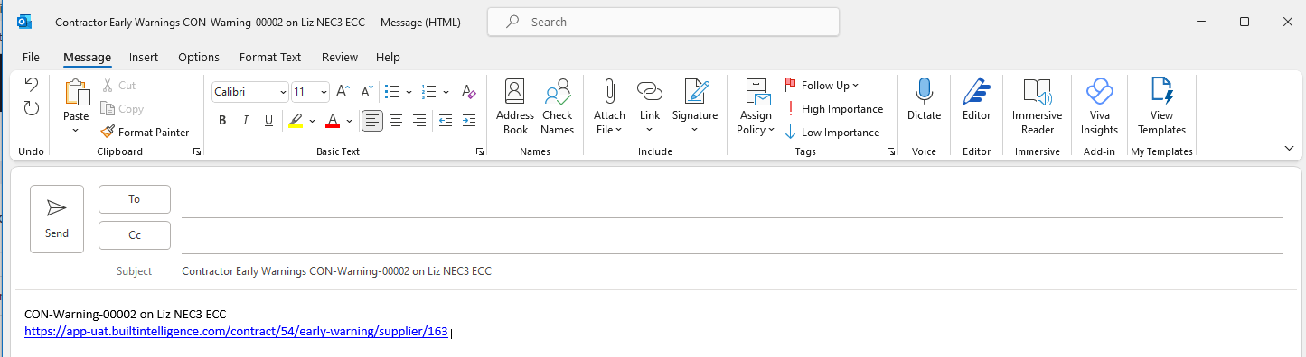This screenshot has width=1306, height=357.
Task: Click the Subject field text
Action: point(336,271)
